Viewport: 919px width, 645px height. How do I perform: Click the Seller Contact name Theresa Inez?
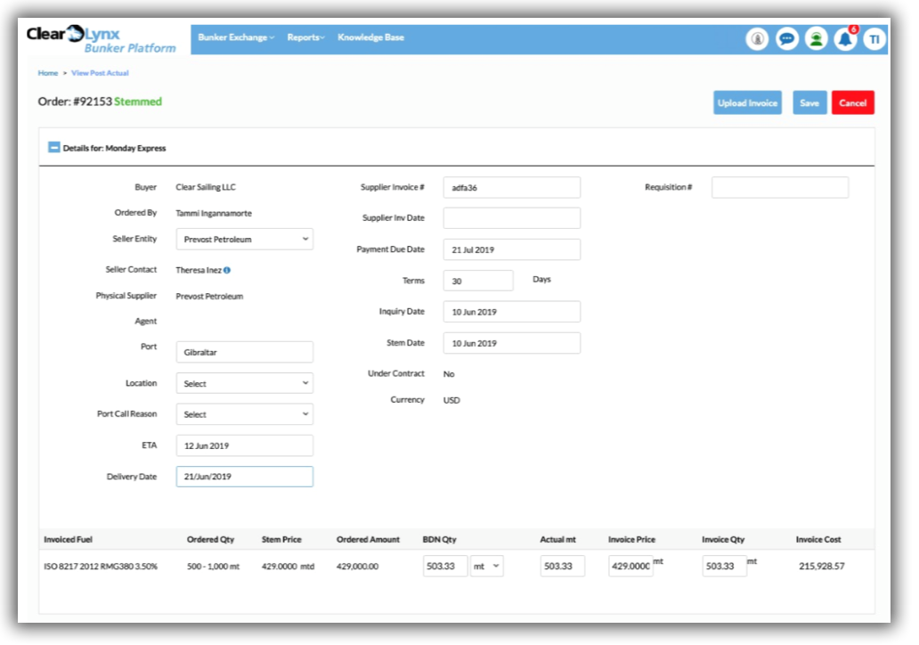pyautogui.click(x=199, y=270)
